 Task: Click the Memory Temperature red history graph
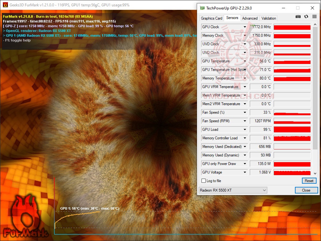(292, 78)
